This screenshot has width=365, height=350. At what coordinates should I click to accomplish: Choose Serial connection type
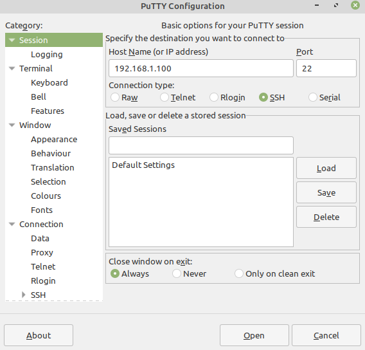(x=312, y=97)
